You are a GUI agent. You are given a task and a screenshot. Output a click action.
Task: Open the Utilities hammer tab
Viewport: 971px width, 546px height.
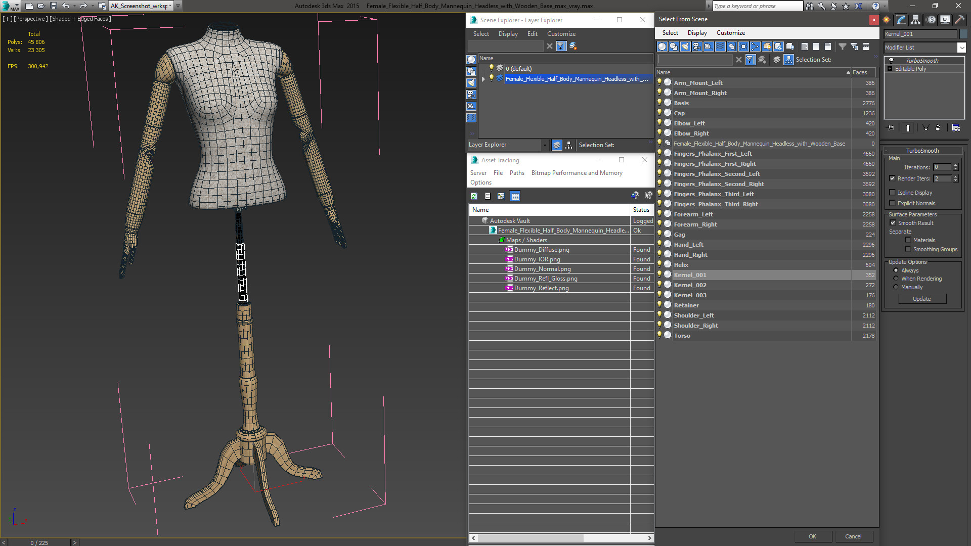[959, 20]
